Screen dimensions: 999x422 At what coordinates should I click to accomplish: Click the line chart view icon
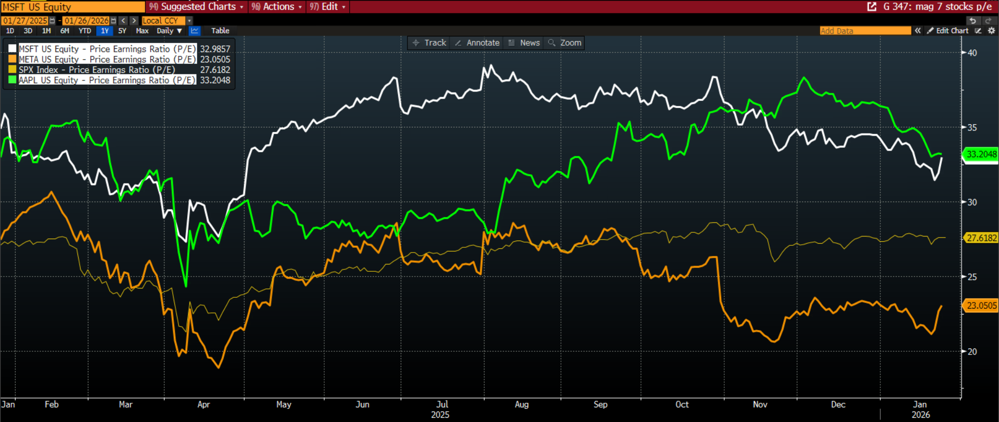tap(195, 31)
